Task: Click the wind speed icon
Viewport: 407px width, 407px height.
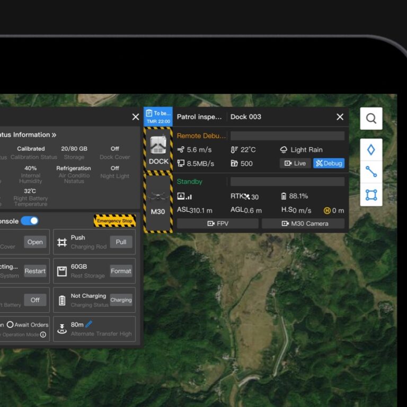Action: (181, 149)
